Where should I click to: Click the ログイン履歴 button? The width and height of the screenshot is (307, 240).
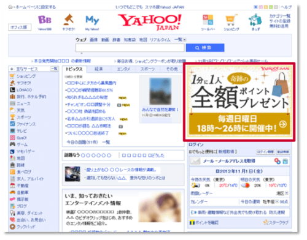(265, 152)
